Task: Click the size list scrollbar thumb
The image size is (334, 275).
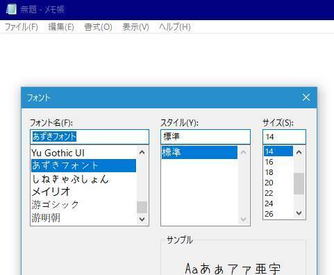Action: point(299,183)
